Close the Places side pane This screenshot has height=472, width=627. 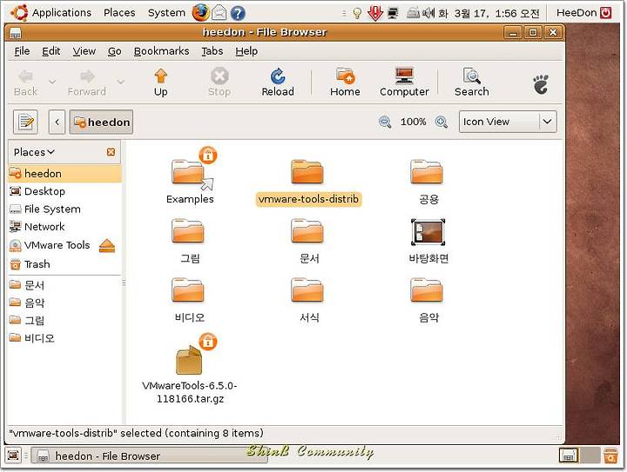111,152
